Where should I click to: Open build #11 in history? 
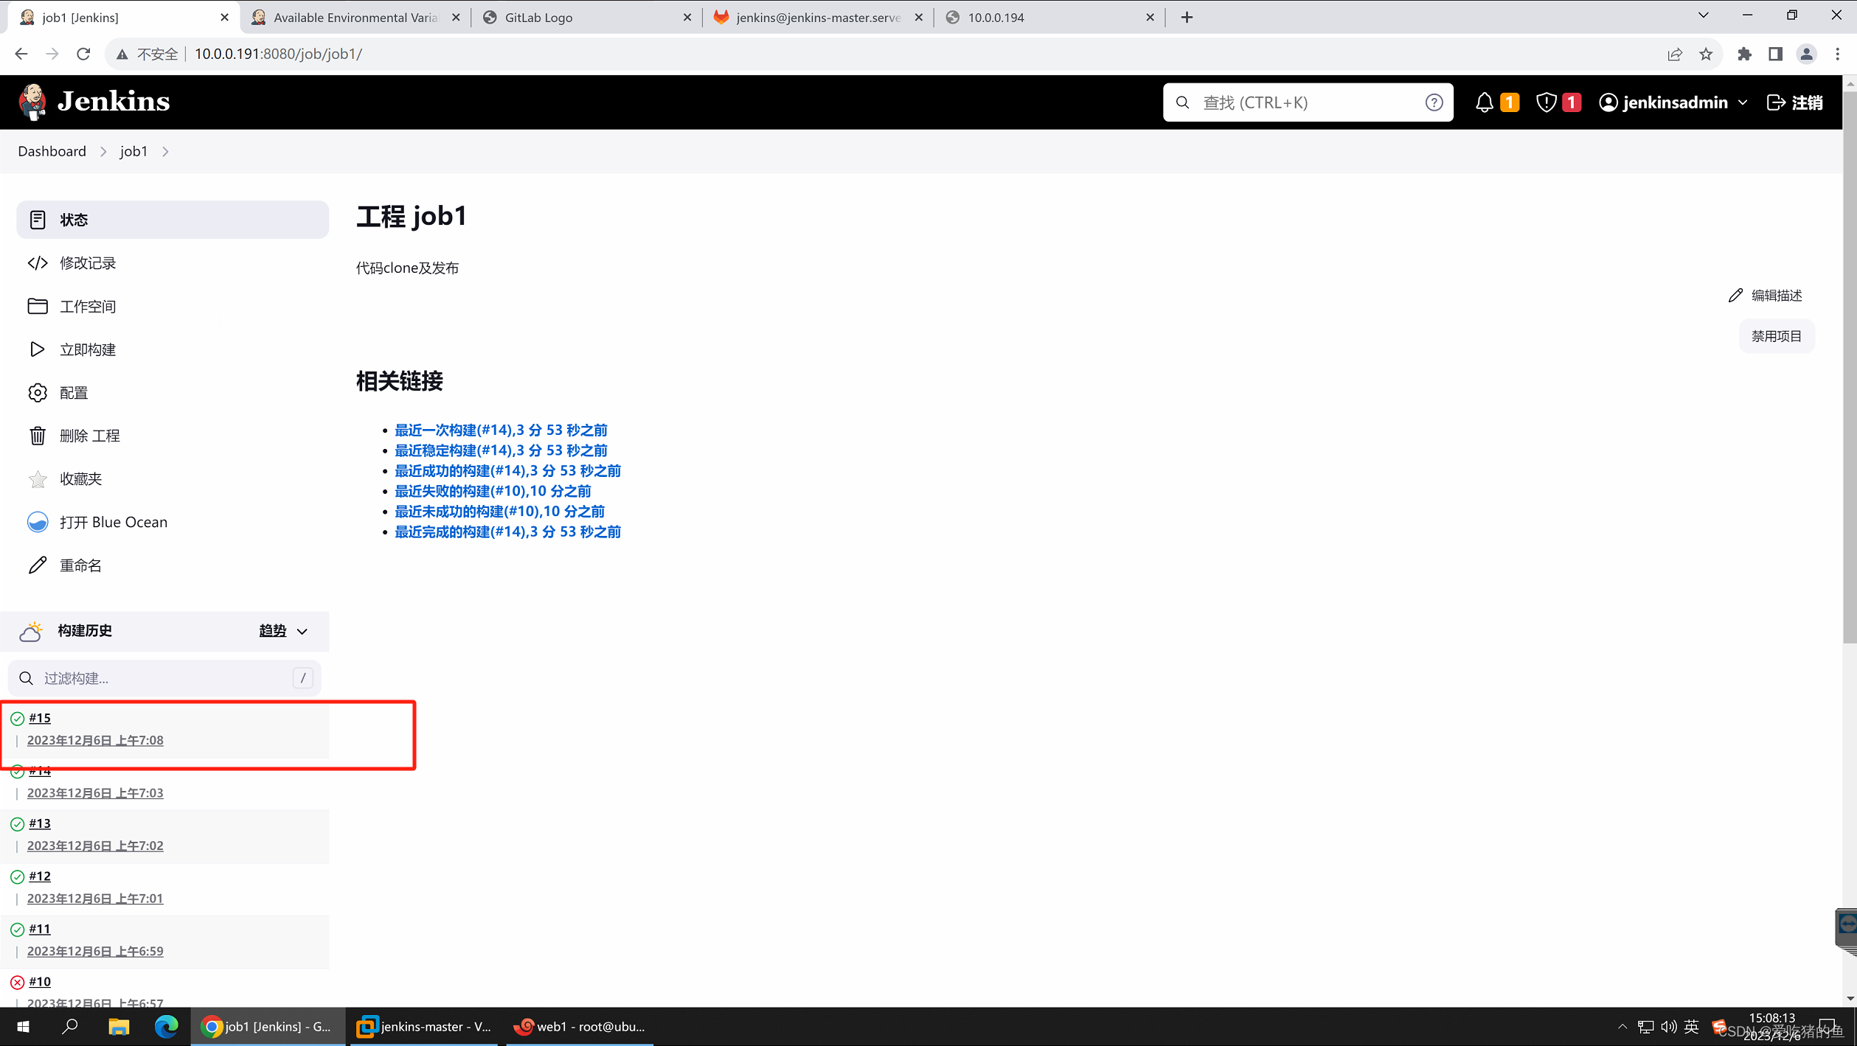pos(40,929)
